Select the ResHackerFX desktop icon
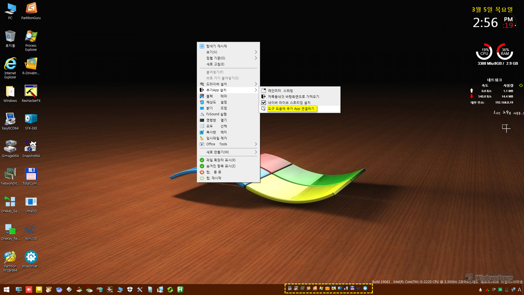 pyautogui.click(x=31, y=94)
